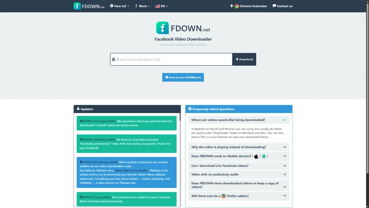Image resolution: width=369 pixels, height=208 pixels.
Task: Click the US flag icon
Action: tap(157, 6)
